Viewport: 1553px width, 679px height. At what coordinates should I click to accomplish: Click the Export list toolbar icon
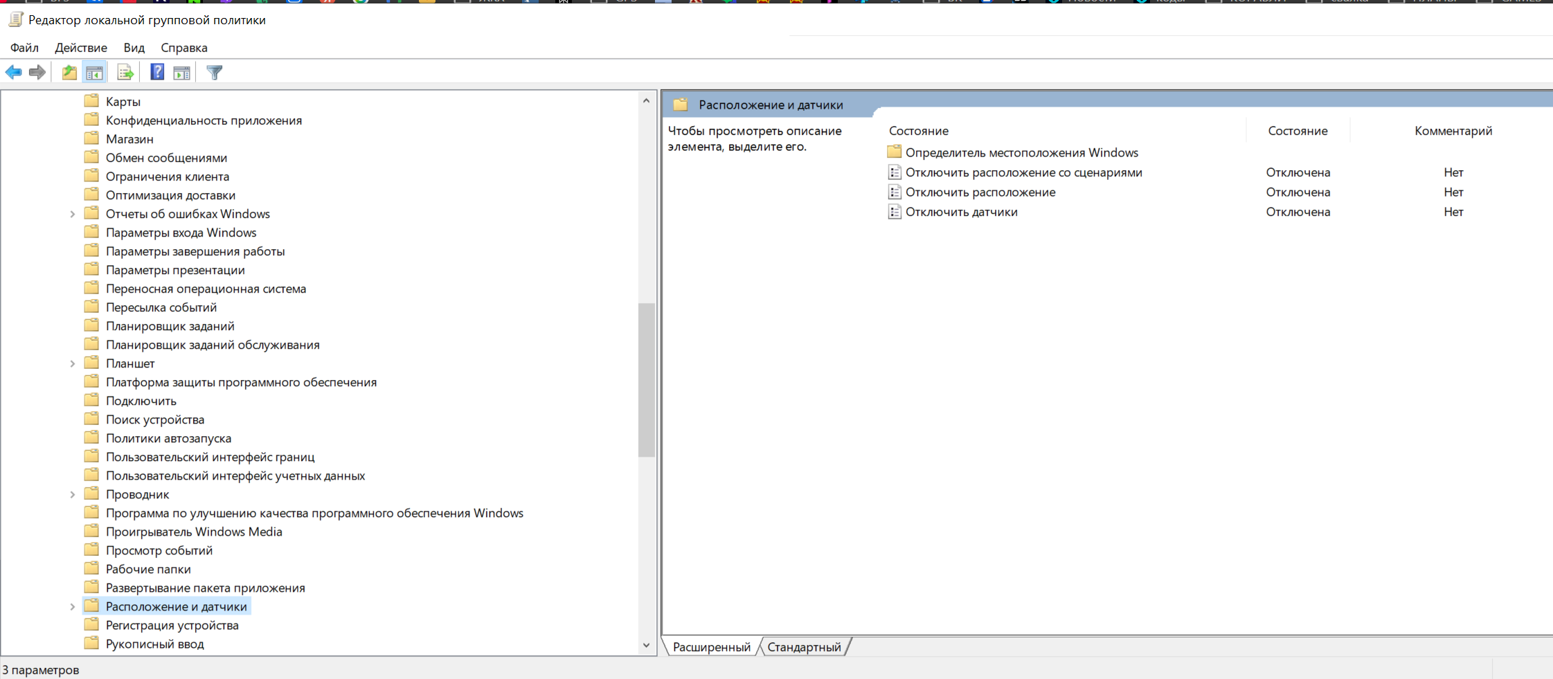(x=125, y=72)
